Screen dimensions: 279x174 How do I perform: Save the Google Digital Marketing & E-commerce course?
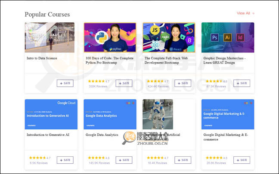(x=242, y=160)
